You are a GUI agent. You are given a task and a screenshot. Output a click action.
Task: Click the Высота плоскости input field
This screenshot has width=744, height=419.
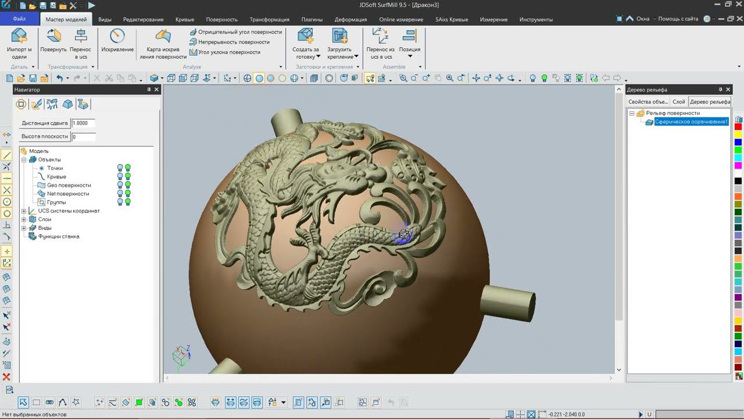[83, 137]
